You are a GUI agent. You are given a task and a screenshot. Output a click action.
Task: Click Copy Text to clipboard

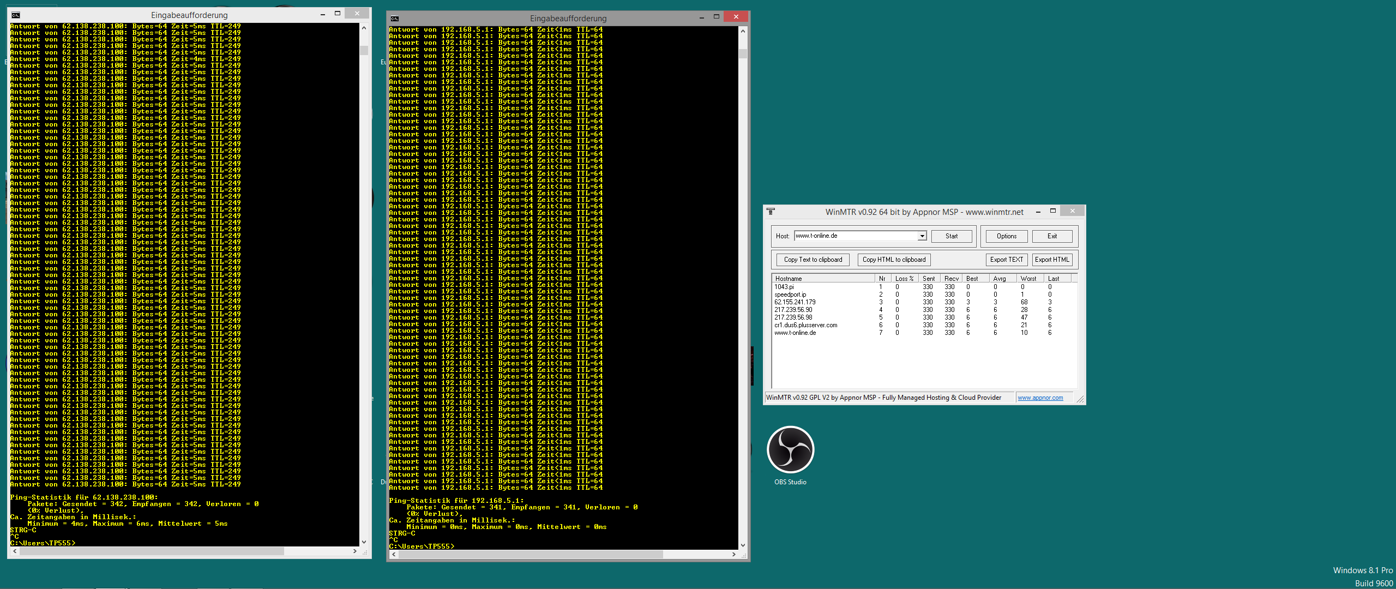813,260
